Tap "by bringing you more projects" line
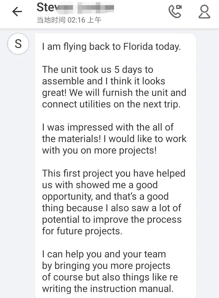The image size is (219, 298). click(106, 266)
